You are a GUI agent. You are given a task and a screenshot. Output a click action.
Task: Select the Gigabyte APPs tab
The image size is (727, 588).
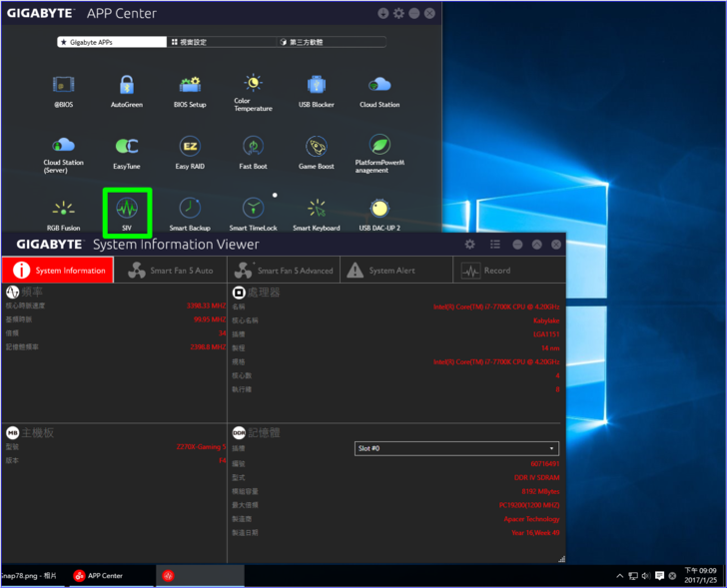[110, 43]
